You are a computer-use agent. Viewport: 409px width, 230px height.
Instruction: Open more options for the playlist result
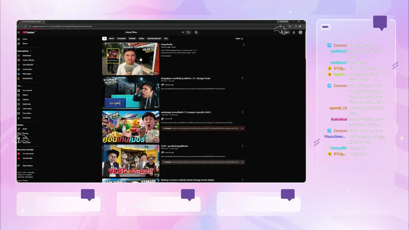pyautogui.click(x=243, y=45)
